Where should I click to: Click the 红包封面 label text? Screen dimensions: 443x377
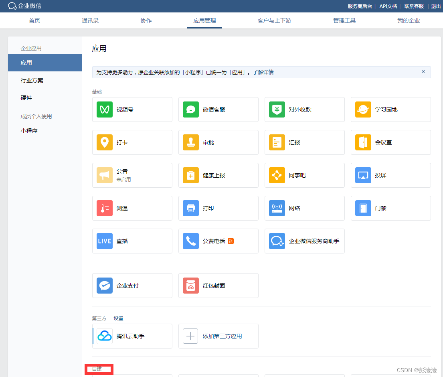[214, 286]
